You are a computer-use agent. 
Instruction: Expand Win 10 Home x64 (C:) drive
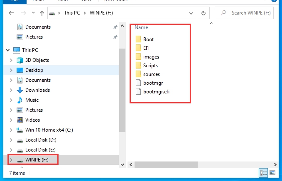(x=11, y=130)
